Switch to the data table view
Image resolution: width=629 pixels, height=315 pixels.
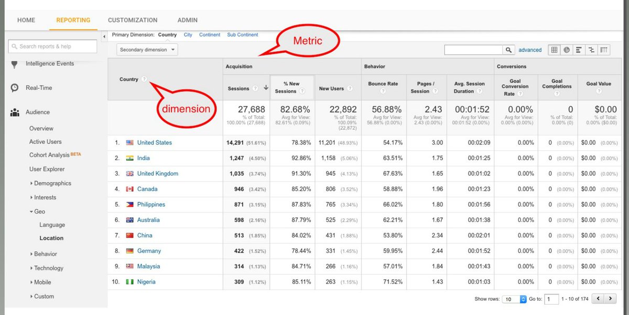click(x=554, y=50)
